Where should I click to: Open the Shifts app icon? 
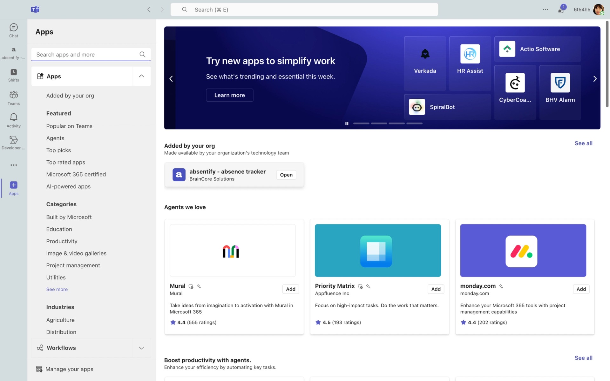[13, 75]
